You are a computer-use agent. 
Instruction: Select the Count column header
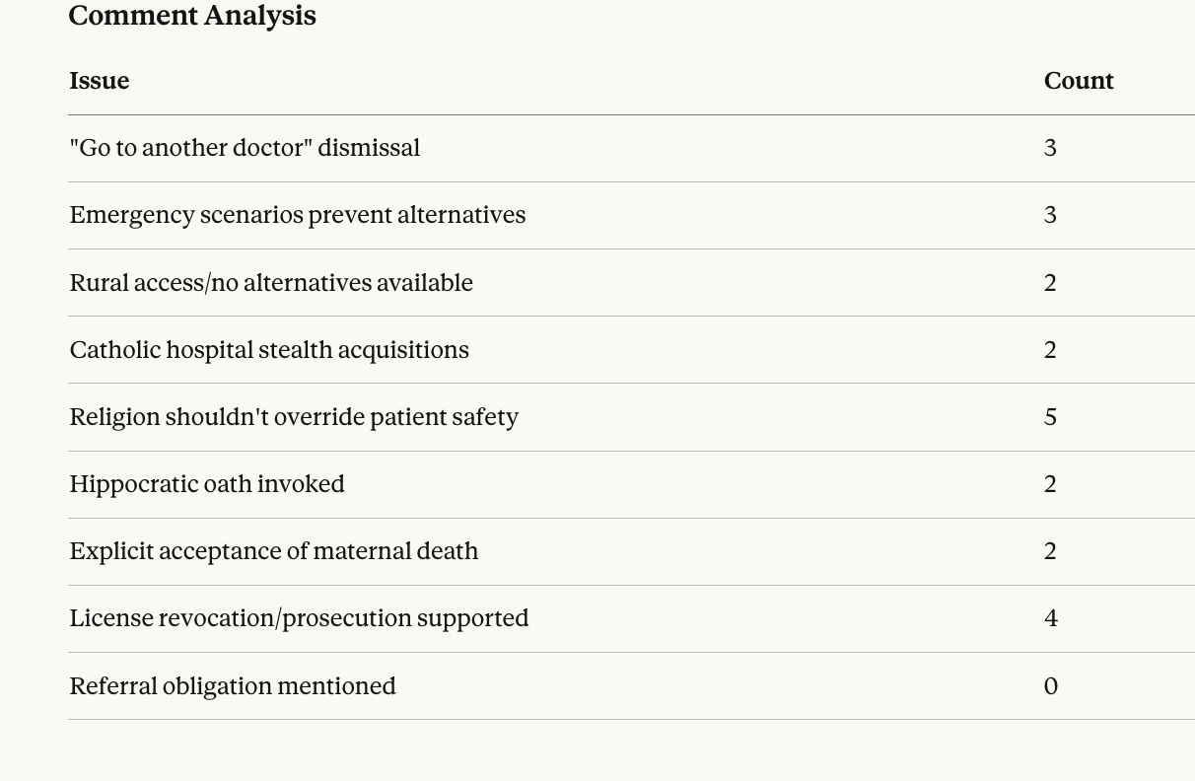click(1079, 81)
